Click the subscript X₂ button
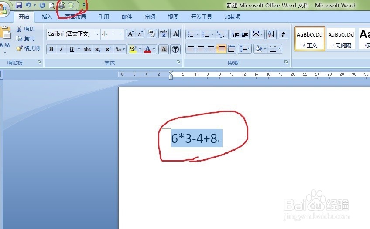Image resolution: width=370 pixels, height=229 pixels. coord(97,49)
